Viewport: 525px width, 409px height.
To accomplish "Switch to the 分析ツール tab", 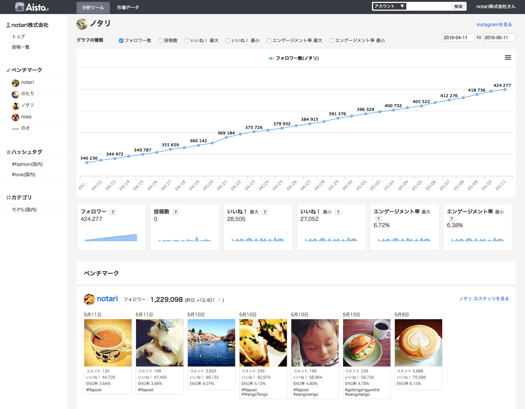I will 93,7.
